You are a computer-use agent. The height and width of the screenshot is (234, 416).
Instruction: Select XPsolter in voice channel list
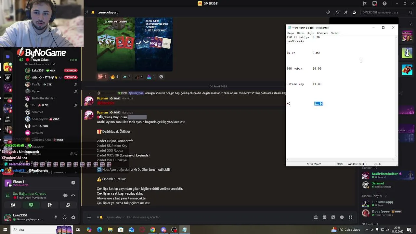(x=52, y=133)
